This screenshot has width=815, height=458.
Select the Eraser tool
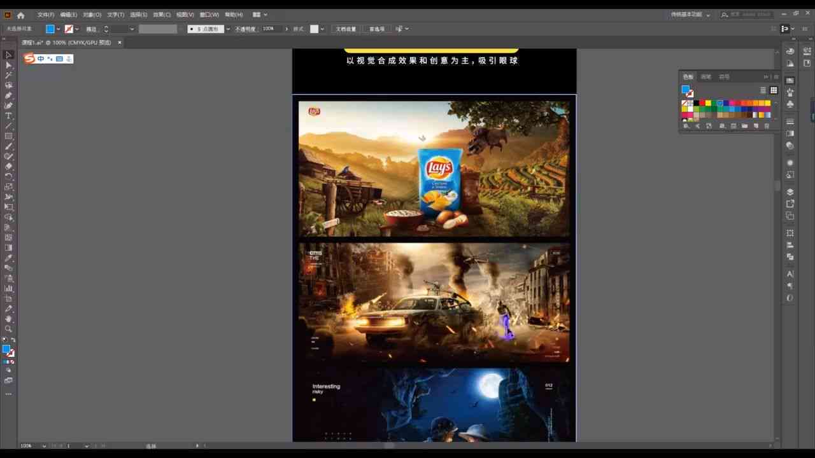click(x=9, y=167)
